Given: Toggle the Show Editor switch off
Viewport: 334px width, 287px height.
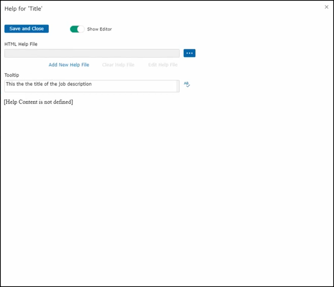Looking at the screenshot, I should pos(77,29).
